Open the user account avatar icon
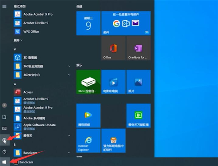 pos(4,105)
